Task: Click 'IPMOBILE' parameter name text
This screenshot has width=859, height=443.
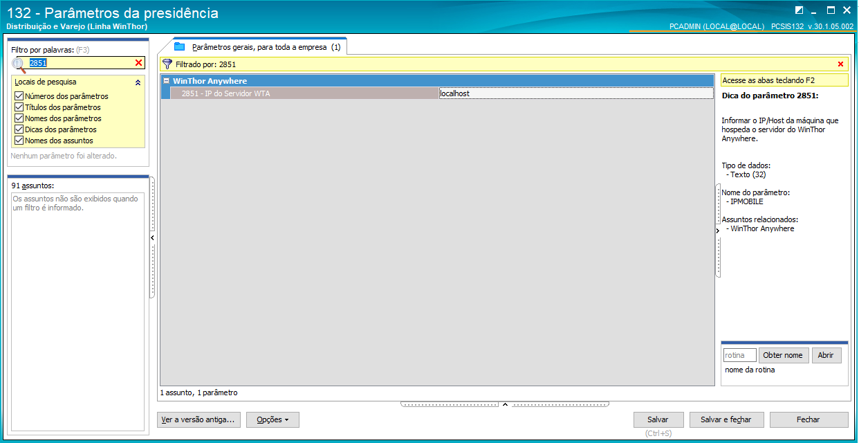Action: pos(746,202)
